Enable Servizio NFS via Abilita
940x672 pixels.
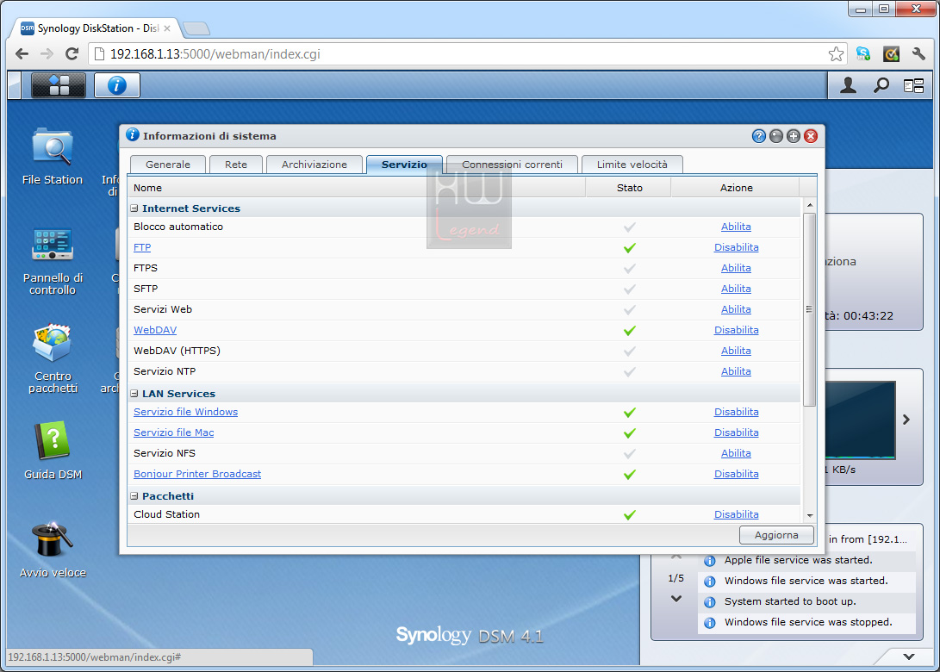pos(736,453)
